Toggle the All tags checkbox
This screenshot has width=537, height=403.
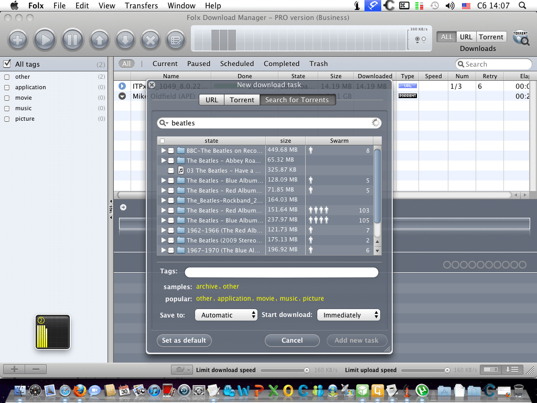[x=7, y=63]
